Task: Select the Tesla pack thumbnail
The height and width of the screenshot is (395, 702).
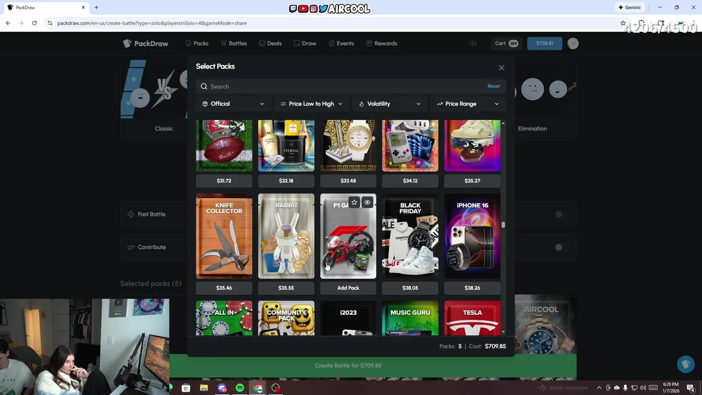Action: click(x=472, y=318)
